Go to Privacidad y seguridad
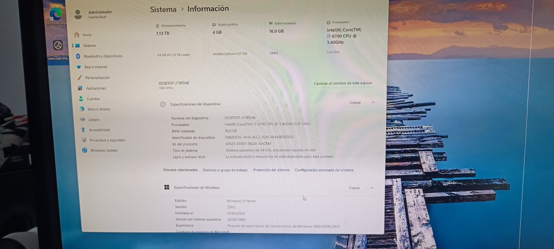Viewport: 554px width, 249px height. tap(107, 140)
